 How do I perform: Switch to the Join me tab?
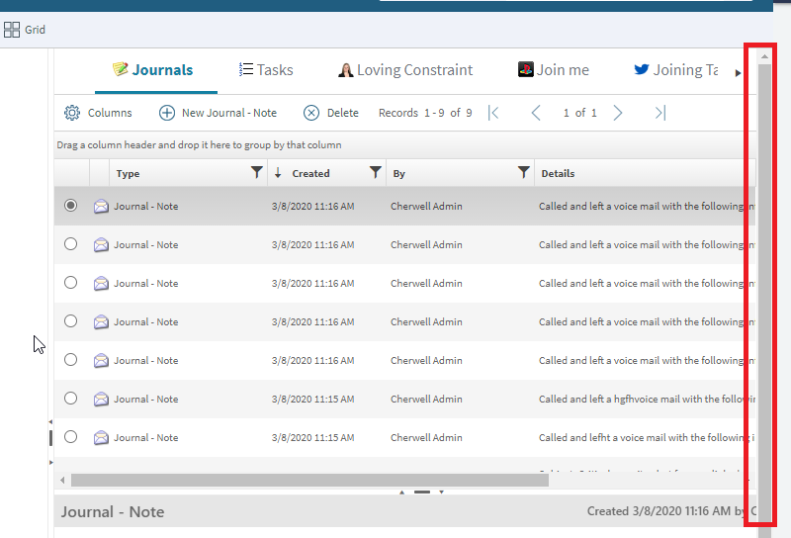pos(554,70)
